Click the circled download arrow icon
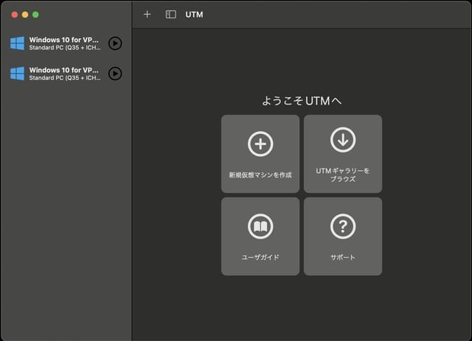Viewport: 472px width, 341px height. pyautogui.click(x=343, y=139)
